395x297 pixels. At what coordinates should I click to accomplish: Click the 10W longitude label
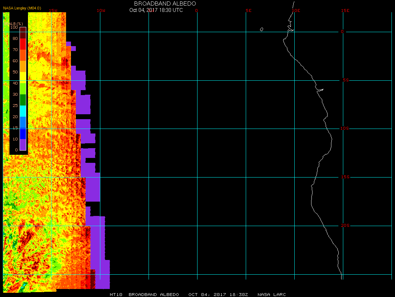coord(101,10)
